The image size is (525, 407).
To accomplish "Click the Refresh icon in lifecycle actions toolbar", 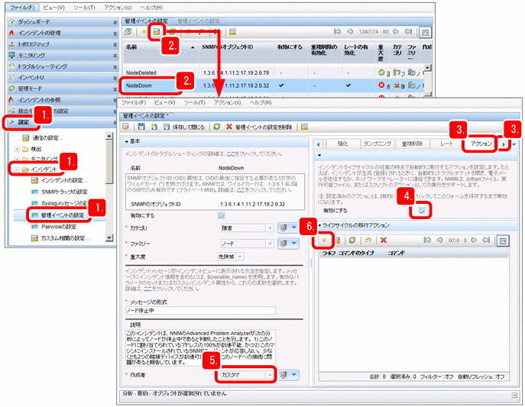I will (x=352, y=240).
